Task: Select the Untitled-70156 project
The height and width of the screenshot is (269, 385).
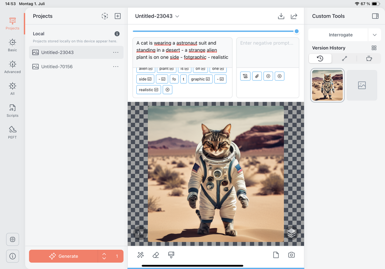Action: (x=76, y=66)
